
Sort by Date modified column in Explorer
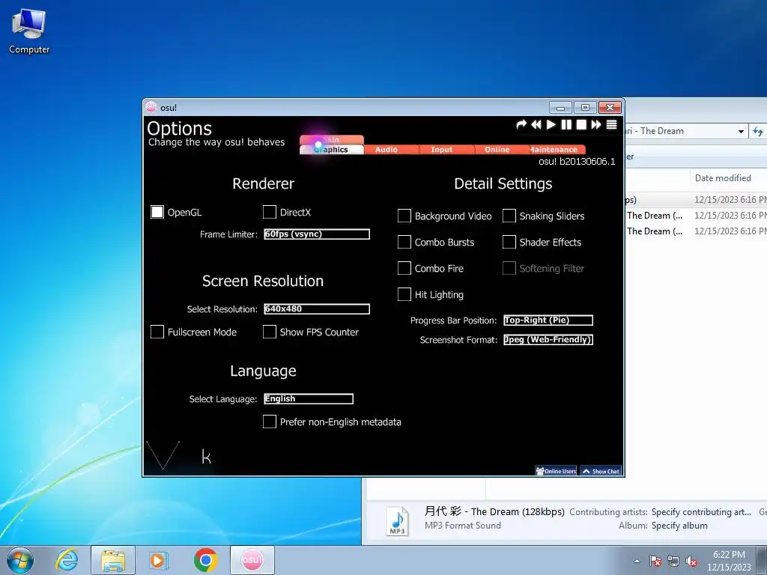723,178
